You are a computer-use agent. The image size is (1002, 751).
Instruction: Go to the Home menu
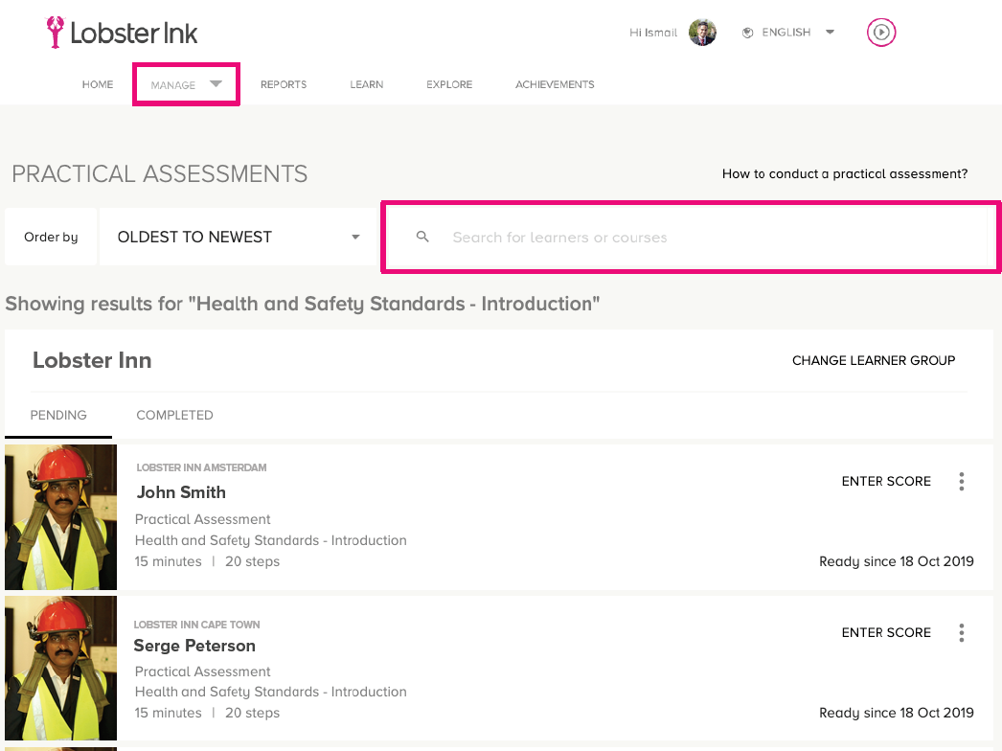coord(98,84)
